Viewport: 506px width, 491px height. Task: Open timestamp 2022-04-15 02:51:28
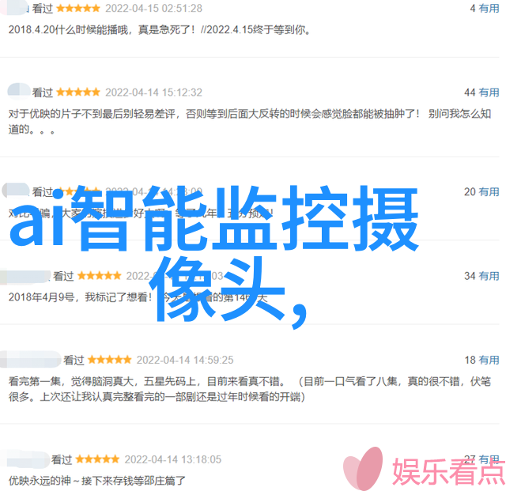coord(154,9)
